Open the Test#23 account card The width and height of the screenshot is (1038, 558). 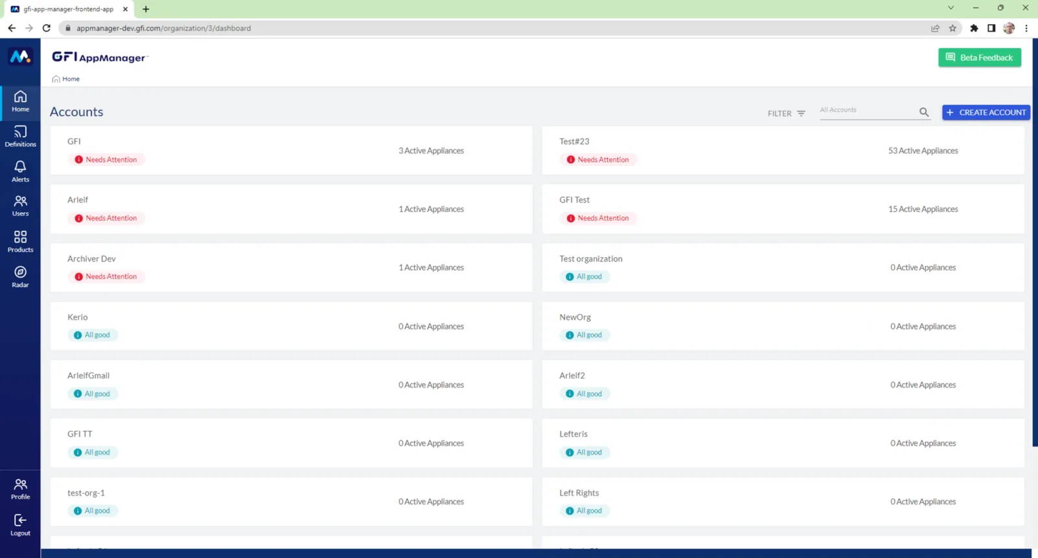(783, 151)
